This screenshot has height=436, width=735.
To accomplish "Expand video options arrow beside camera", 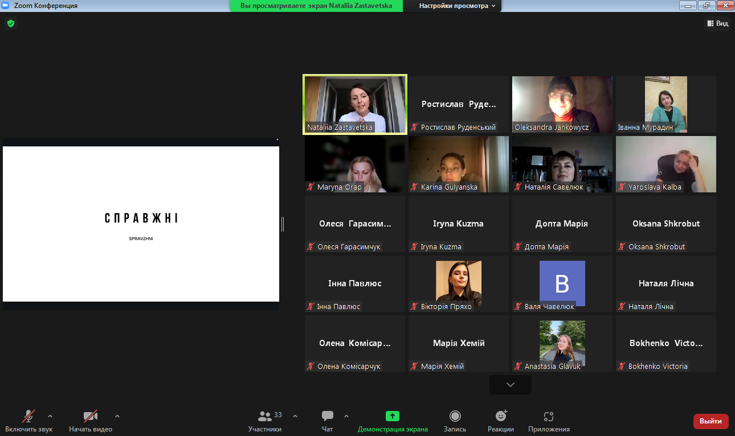I will click(x=117, y=416).
